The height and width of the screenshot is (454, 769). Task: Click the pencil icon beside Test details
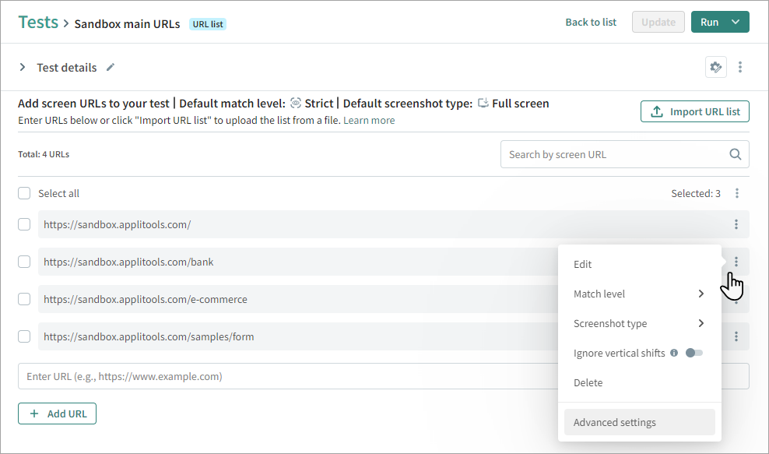[x=111, y=68]
